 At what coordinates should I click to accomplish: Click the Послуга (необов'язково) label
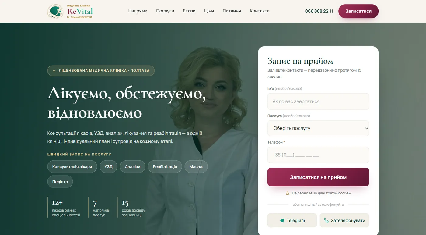click(289, 116)
